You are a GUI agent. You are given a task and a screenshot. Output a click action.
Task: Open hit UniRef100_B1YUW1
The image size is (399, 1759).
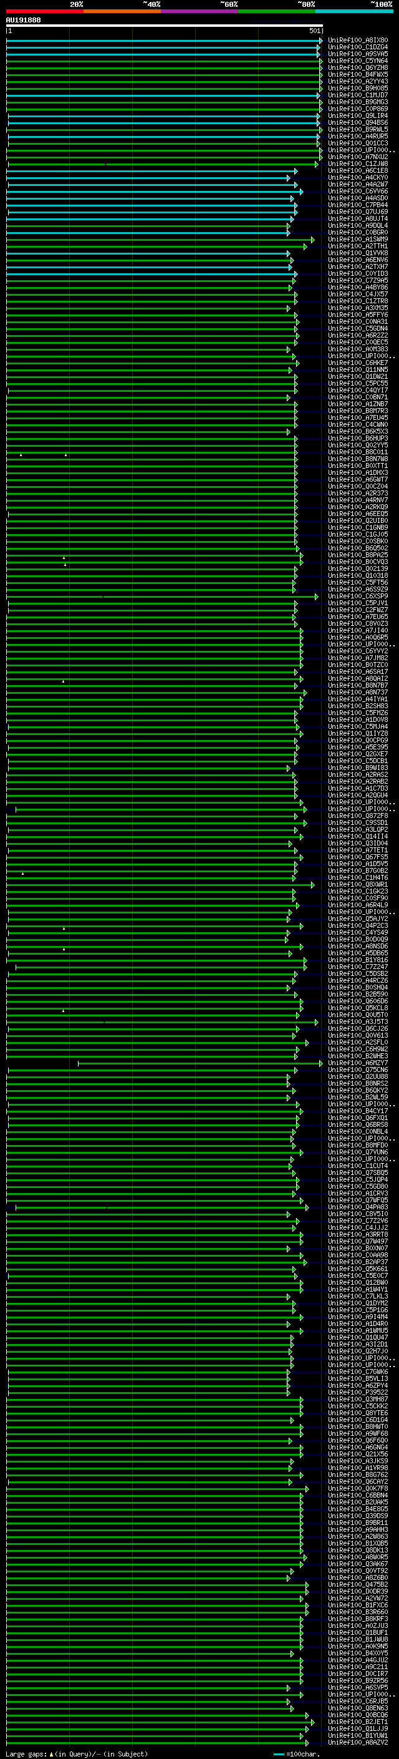(358, 1735)
